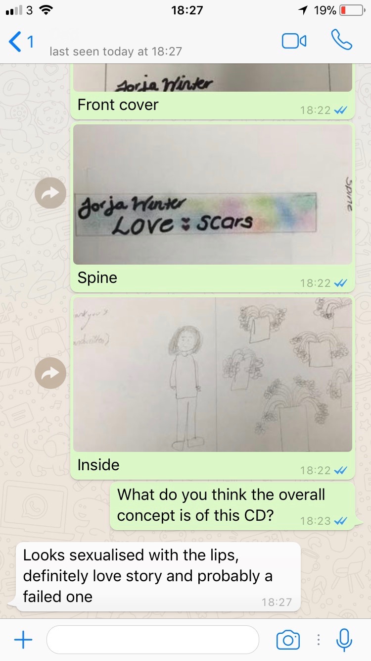The height and width of the screenshot is (661, 371).
Task: Open camera from the message bar
Action: [x=288, y=640]
